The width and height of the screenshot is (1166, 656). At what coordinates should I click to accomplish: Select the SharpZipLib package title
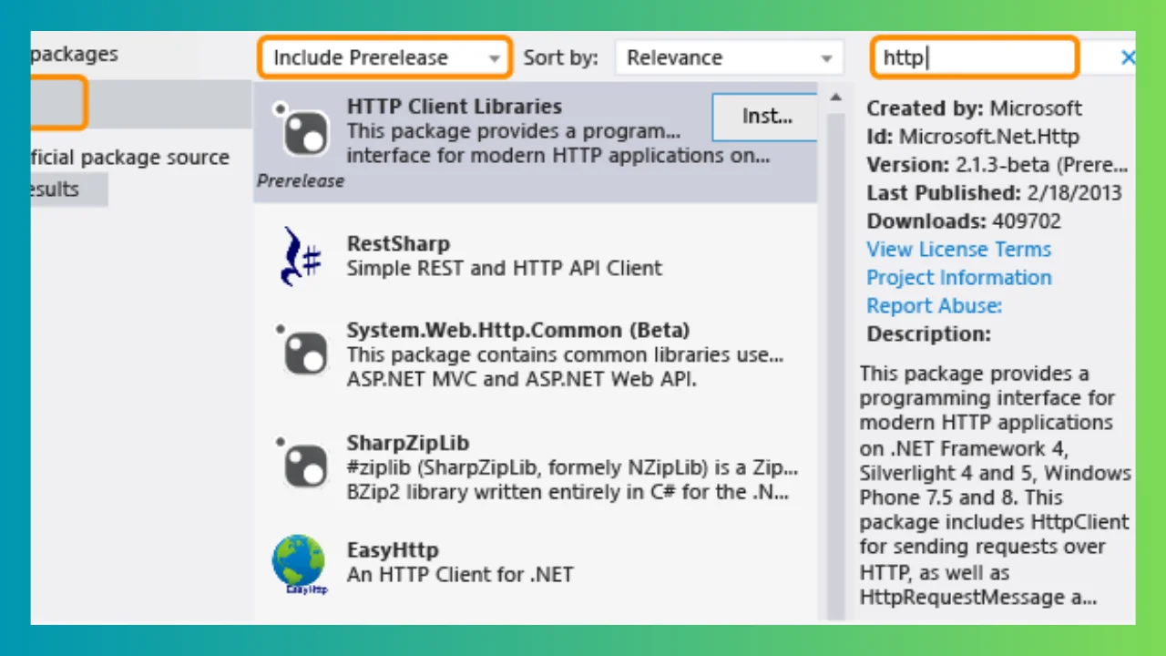coord(407,443)
